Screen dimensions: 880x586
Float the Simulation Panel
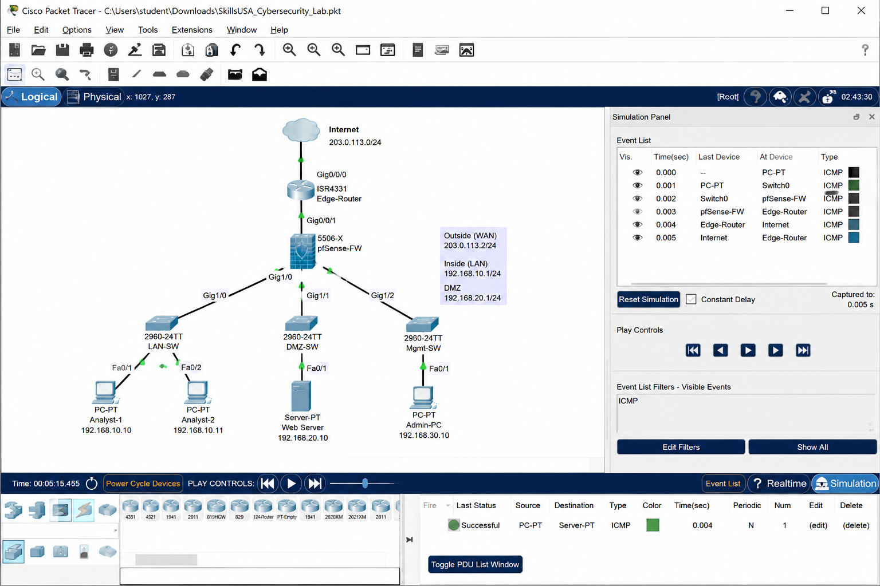[857, 117]
